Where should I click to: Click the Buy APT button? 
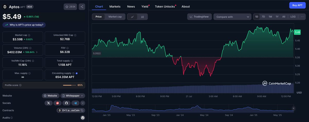[x=297, y=5]
